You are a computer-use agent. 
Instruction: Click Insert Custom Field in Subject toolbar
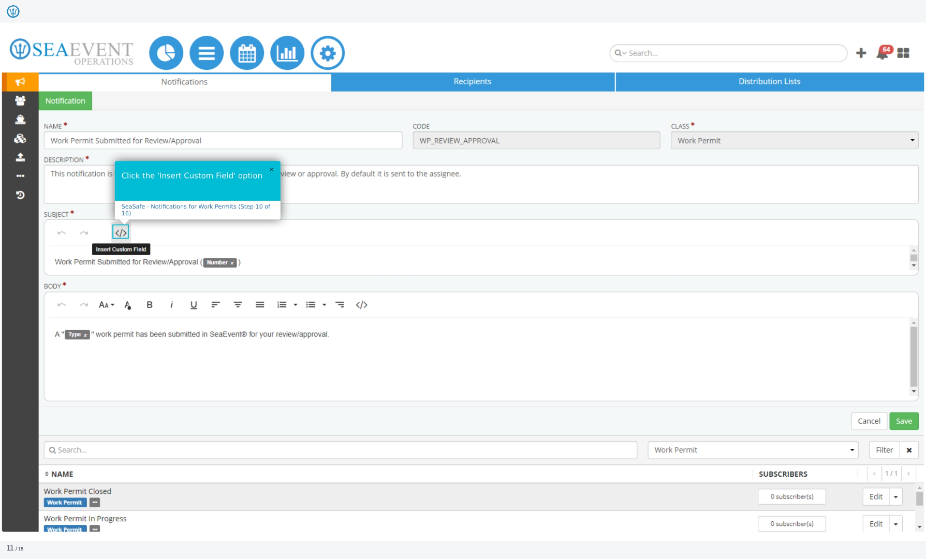121,232
